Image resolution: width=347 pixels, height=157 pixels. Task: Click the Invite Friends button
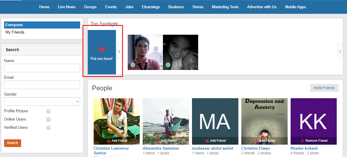(324, 88)
